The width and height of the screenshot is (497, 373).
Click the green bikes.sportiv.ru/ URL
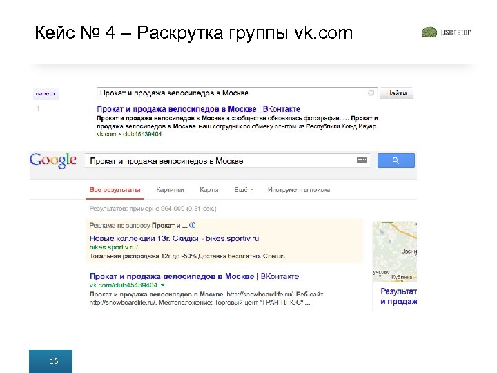[114, 247]
